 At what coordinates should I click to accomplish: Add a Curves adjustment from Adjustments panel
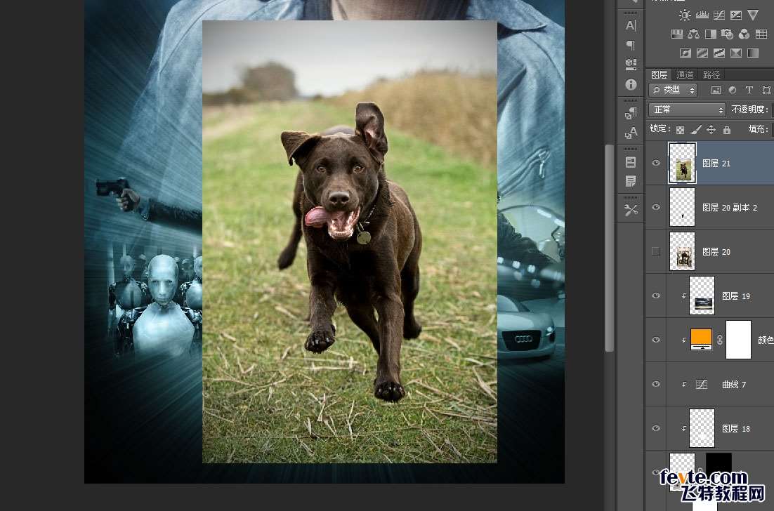point(719,15)
